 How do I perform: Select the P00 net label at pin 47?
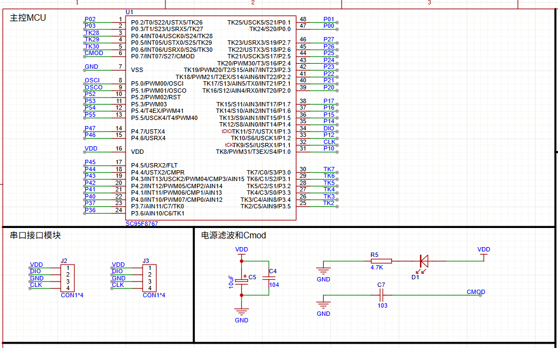coord(329,26)
